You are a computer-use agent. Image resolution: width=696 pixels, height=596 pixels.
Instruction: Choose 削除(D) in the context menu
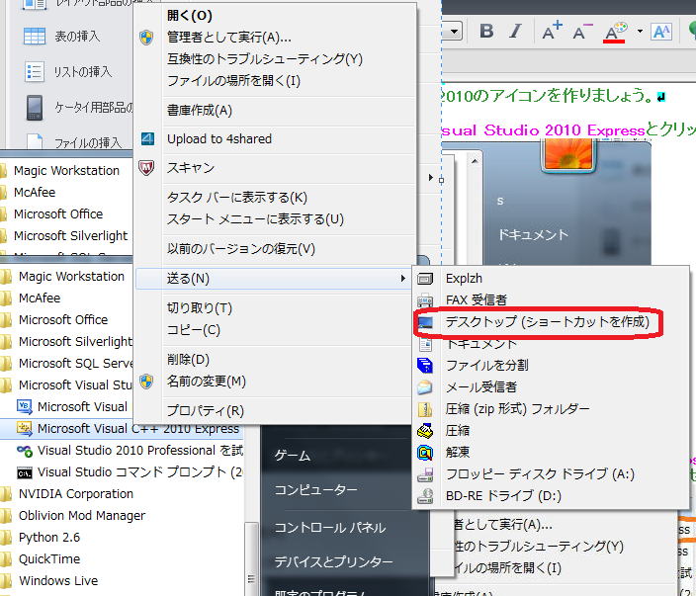pyautogui.click(x=275, y=360)
